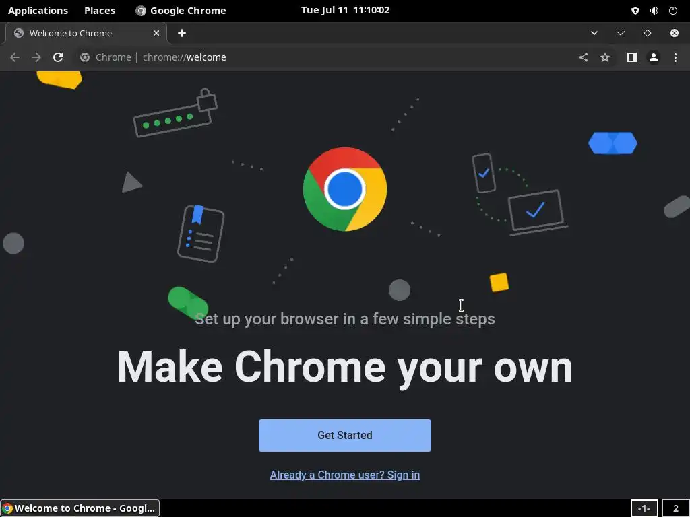Image resolution: width=690 pixels, height=517 pixels.
Task: Open Chrome's three-dot menu
Action: point(675,57)
